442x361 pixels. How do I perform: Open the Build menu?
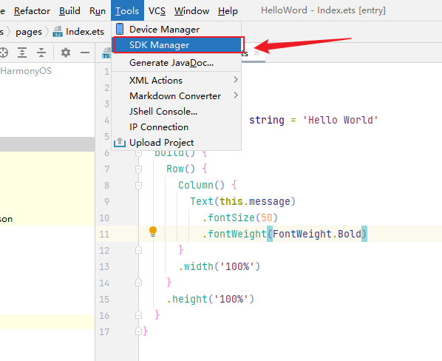[x=69, y=10]
